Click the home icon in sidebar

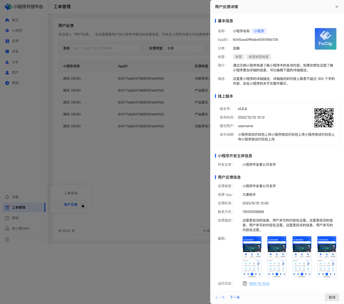(x=7, y=20)
